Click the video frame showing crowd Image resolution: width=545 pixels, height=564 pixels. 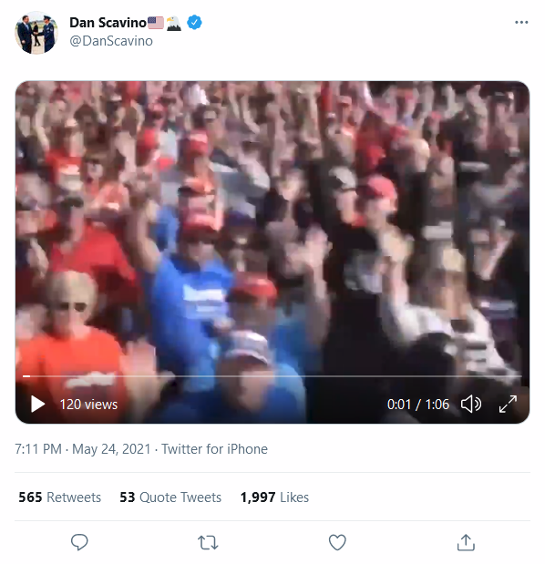[x=272, y=227]
